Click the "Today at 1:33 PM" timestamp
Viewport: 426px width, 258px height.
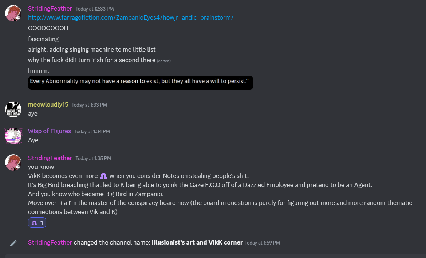[x=89, y=105]
